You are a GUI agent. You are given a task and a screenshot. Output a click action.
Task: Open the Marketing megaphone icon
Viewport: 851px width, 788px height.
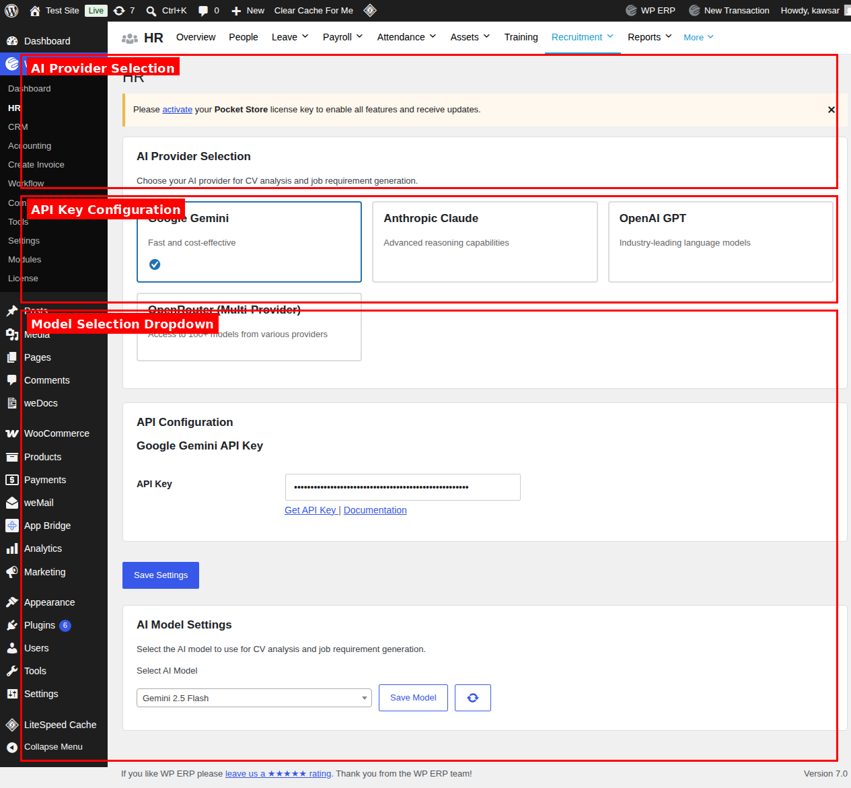pyautogui.click(x=12, y=572)
